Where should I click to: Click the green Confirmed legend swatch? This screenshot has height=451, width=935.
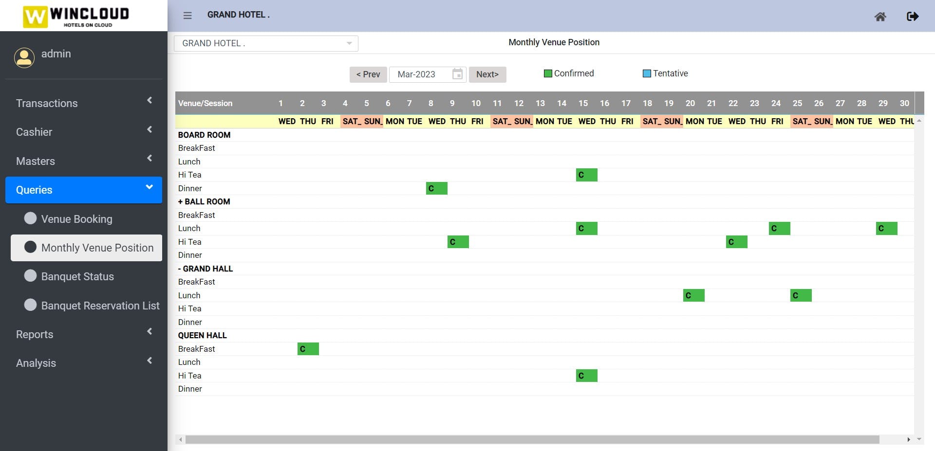click(x=547, y=73)
